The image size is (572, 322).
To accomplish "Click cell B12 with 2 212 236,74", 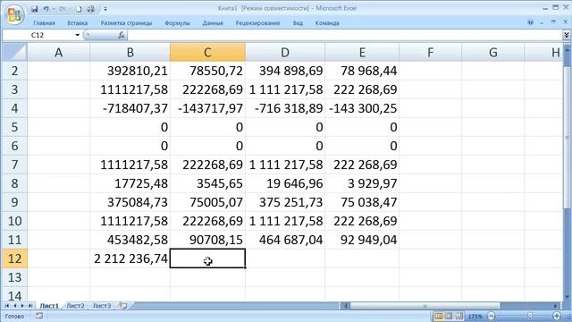I will point(130,258).
